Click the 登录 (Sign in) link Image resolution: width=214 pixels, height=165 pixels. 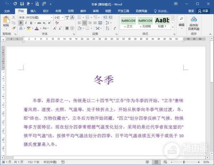pos(191,11)
